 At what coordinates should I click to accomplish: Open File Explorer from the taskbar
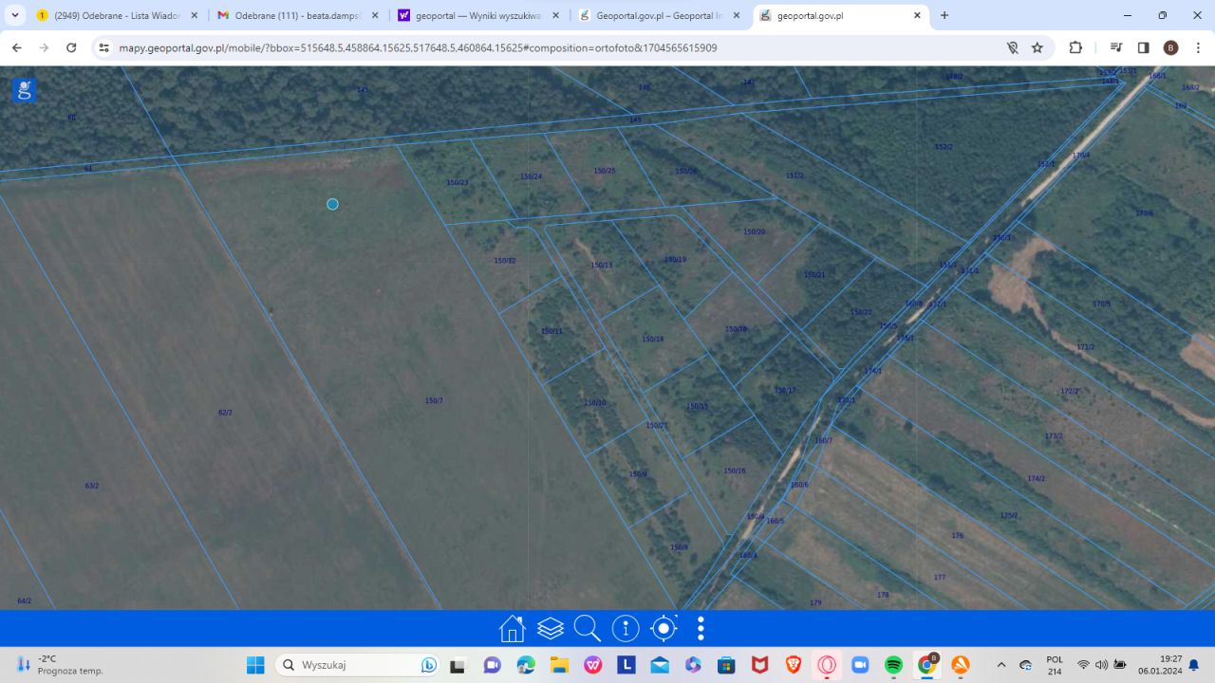coord(560,665)
